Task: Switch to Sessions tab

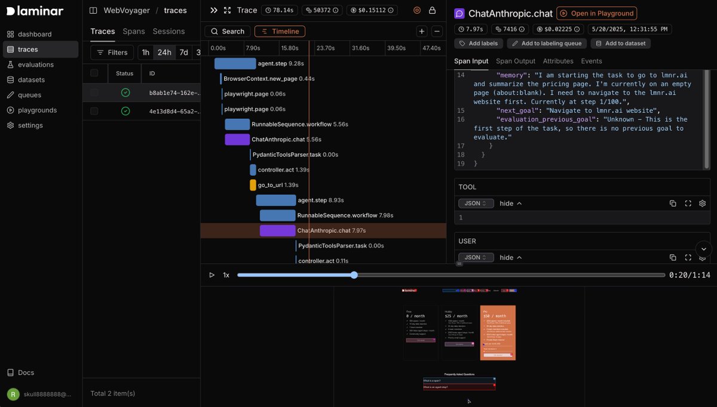Action: pyautogui.click(x=168, y=31)
